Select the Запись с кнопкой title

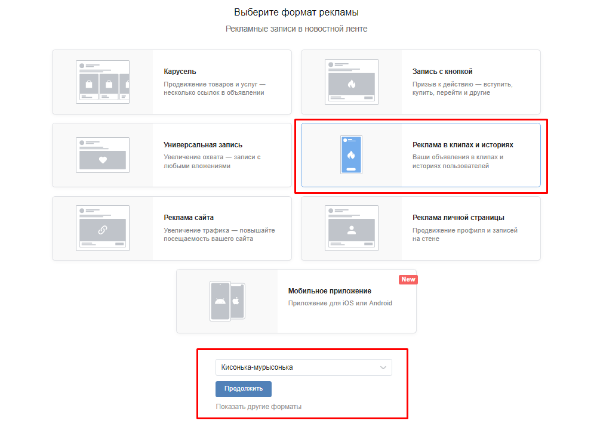[442, 72]
